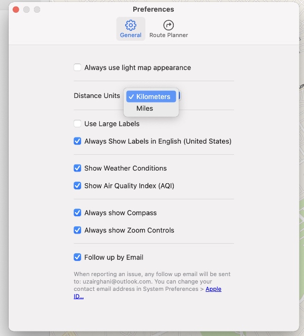Uncheck Always Show Labels in English
Image resolution: width=304 pixels, height=336 pixels.
(x=77, y=141)
